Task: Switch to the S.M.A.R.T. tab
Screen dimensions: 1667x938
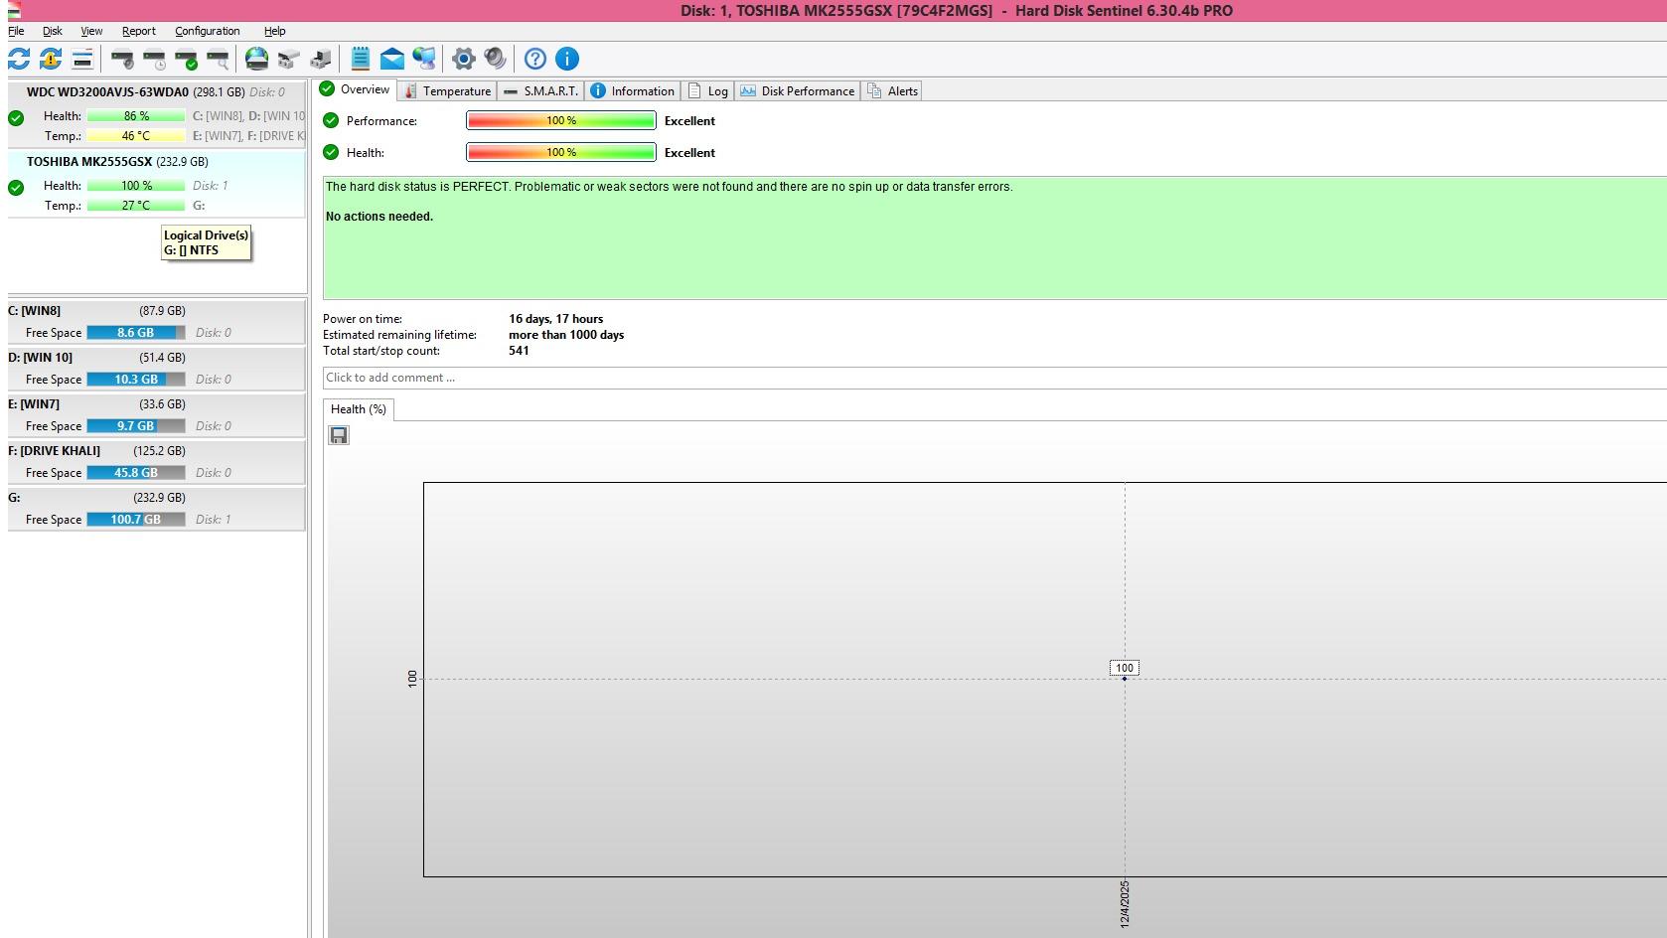Action: coord(541,91)
